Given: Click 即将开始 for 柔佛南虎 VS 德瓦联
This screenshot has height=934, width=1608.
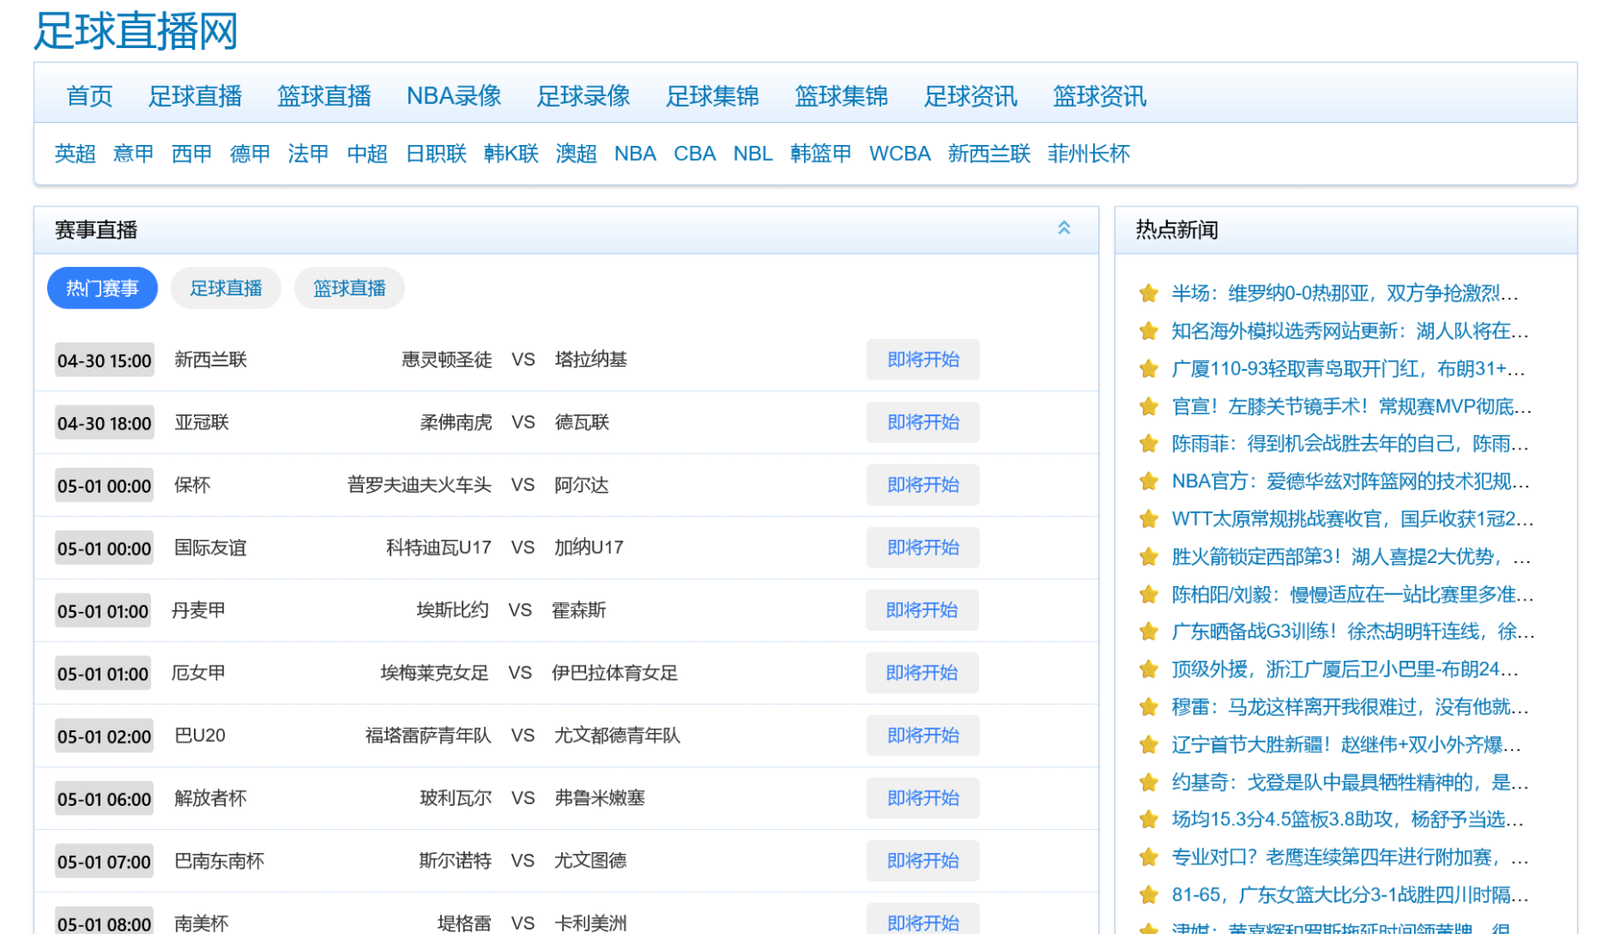Looking at the screenshot, I should click(x=923, y=423).
